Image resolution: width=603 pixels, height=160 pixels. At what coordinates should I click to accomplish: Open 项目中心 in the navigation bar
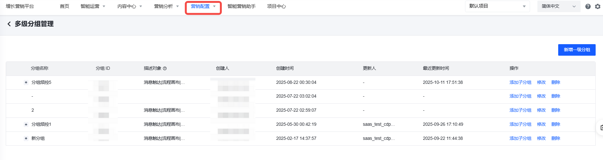[x=276, y=6]
